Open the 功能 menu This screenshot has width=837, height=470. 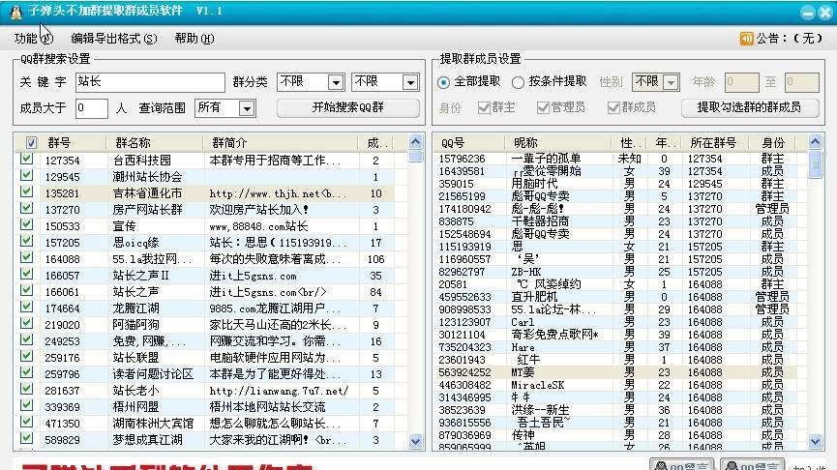click(34, 39)
